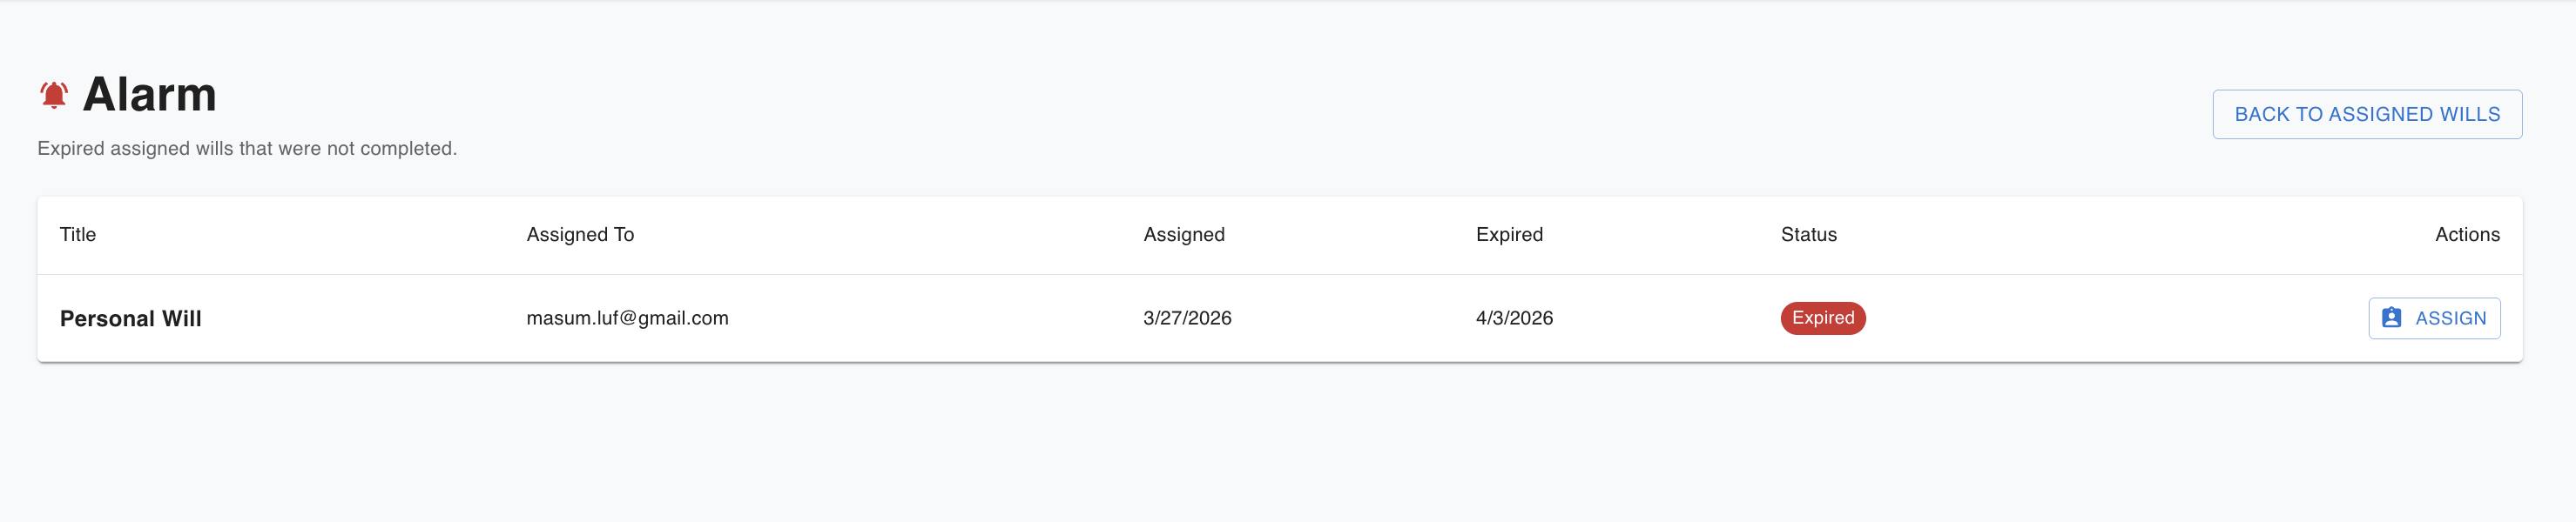The image size is (2576, 522).
Task: Select the Personal Will title
Action: point(131,318)
